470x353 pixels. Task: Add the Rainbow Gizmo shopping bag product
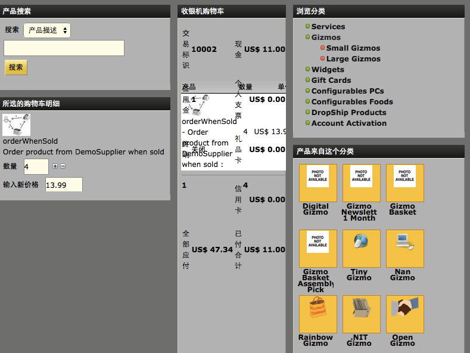click(318, 314)
